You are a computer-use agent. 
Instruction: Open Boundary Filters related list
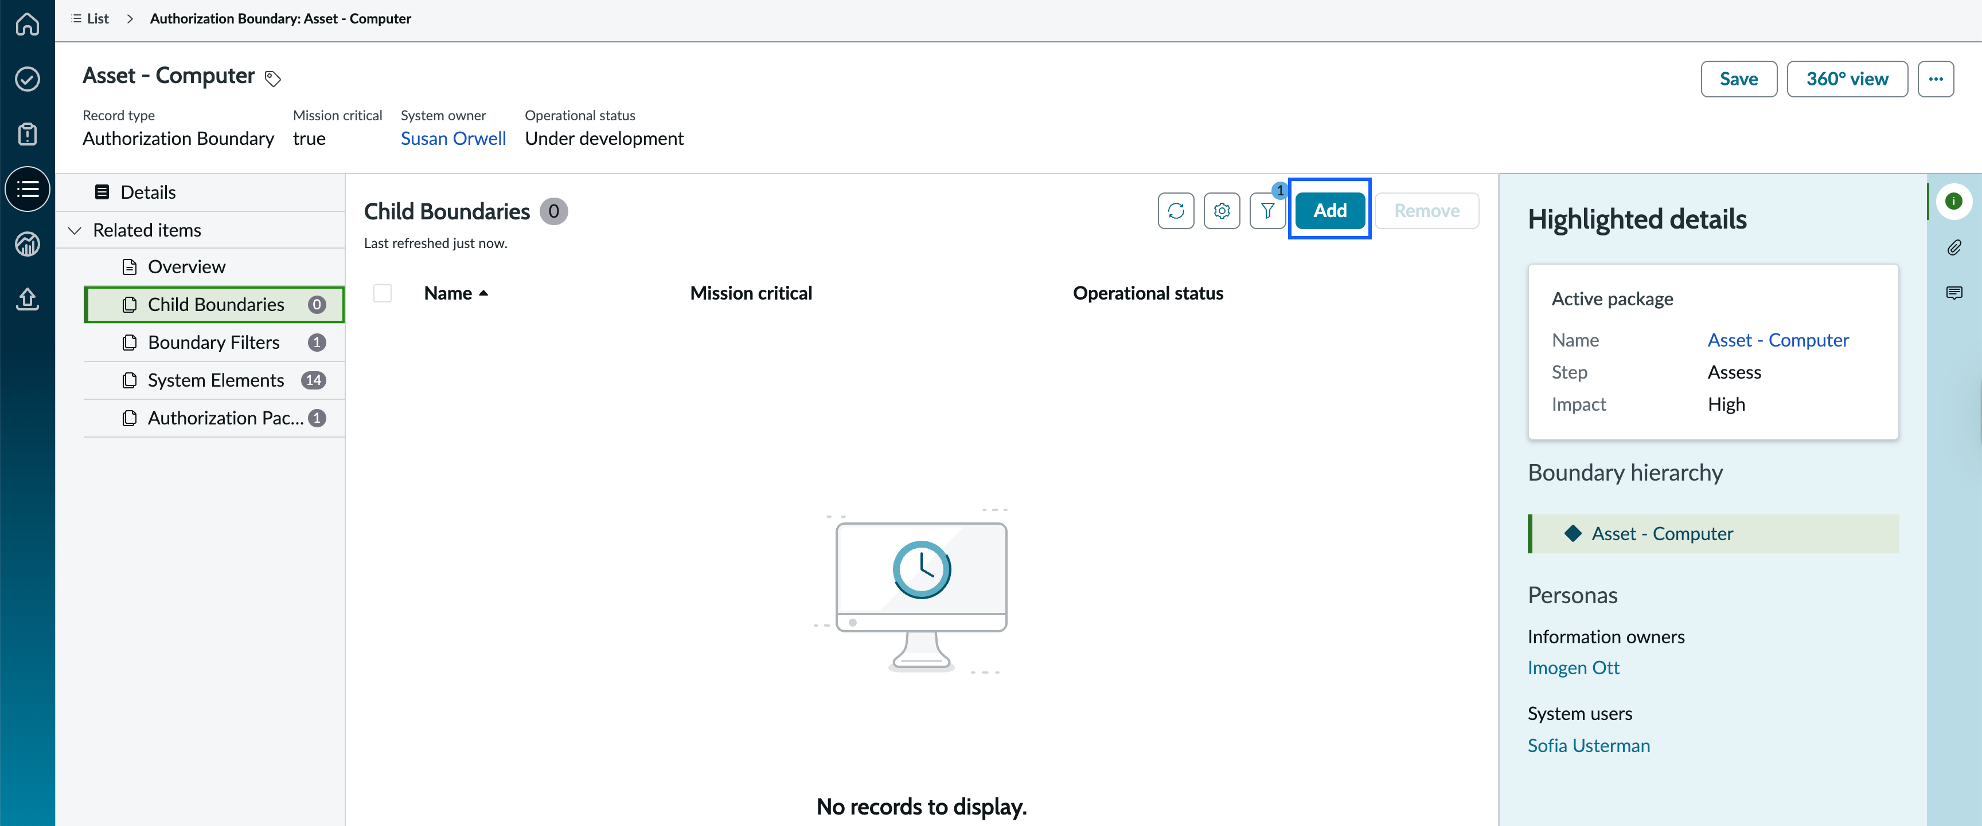[214, 342]
